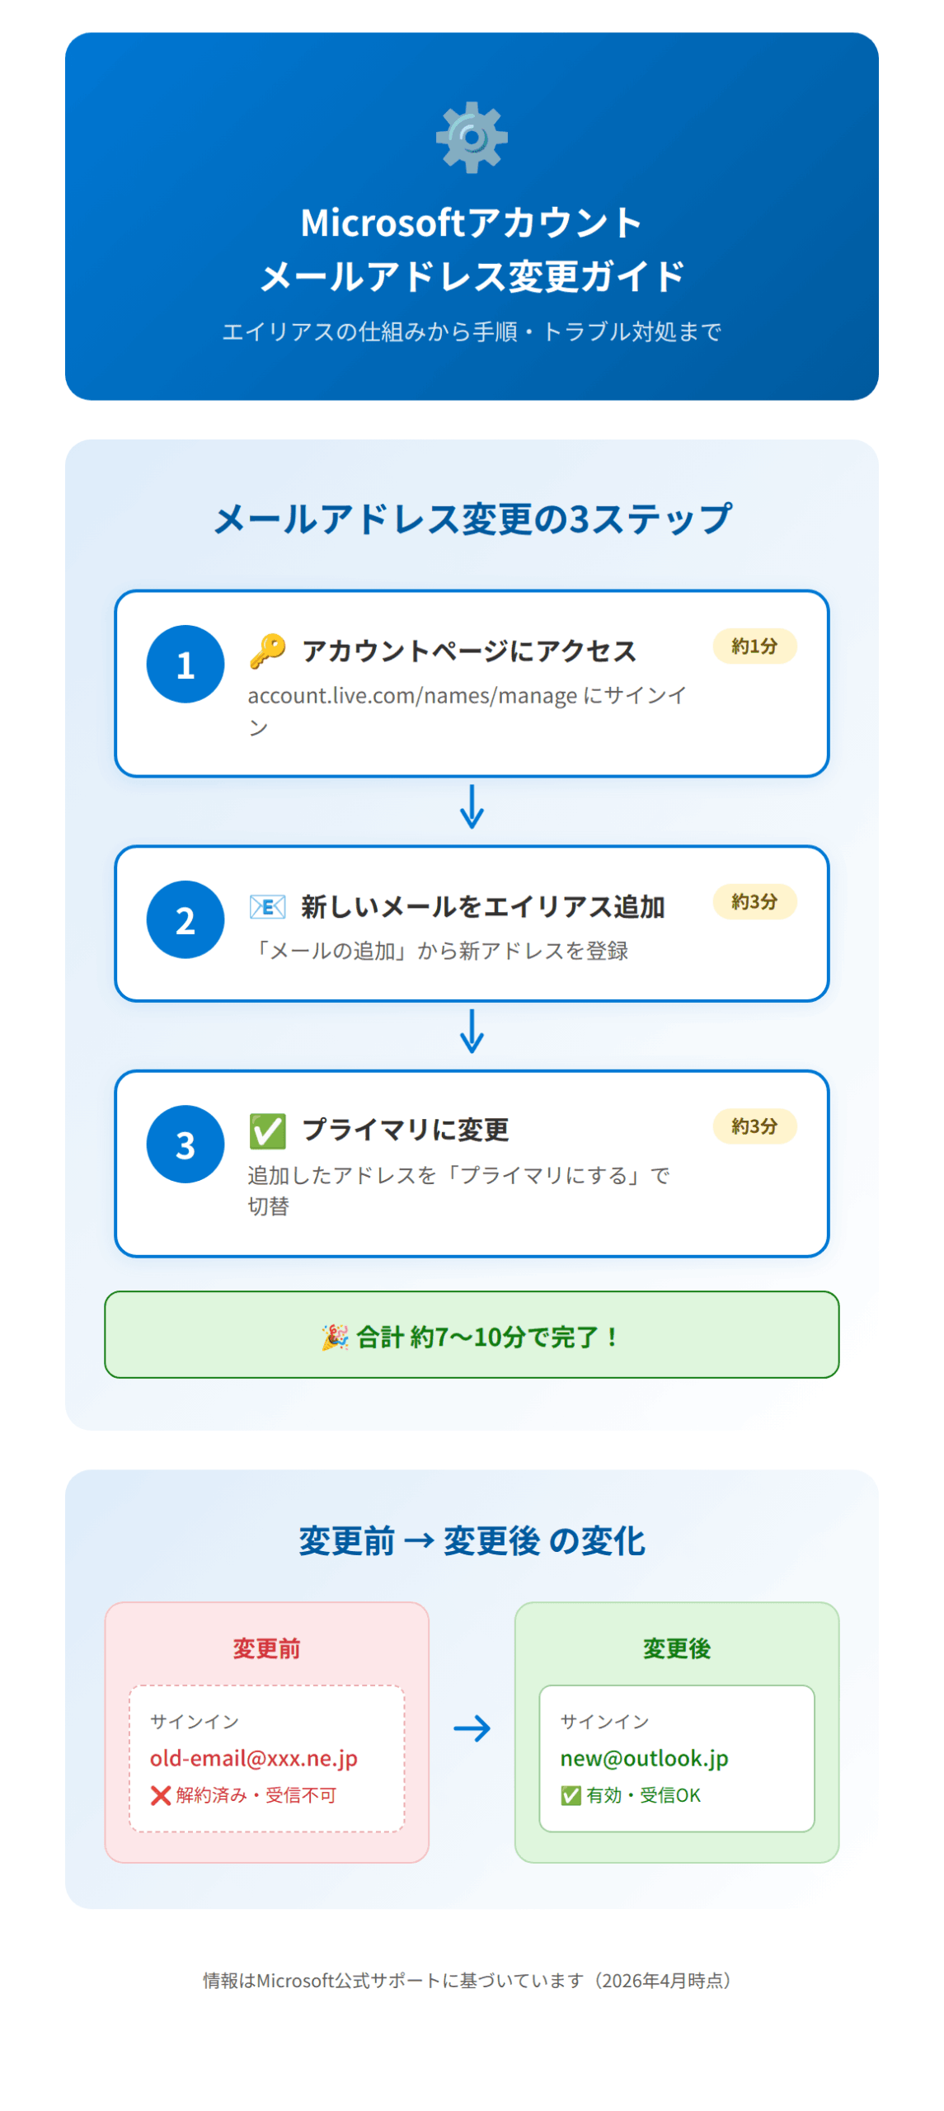The height and width of the screenshot is (2111, 944).
Task: Click the key icon in step 1
Action: pos(267,650)
